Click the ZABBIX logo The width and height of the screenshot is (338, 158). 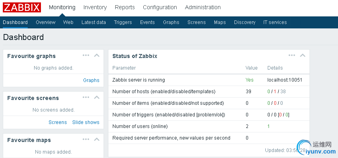coord(22,7)
